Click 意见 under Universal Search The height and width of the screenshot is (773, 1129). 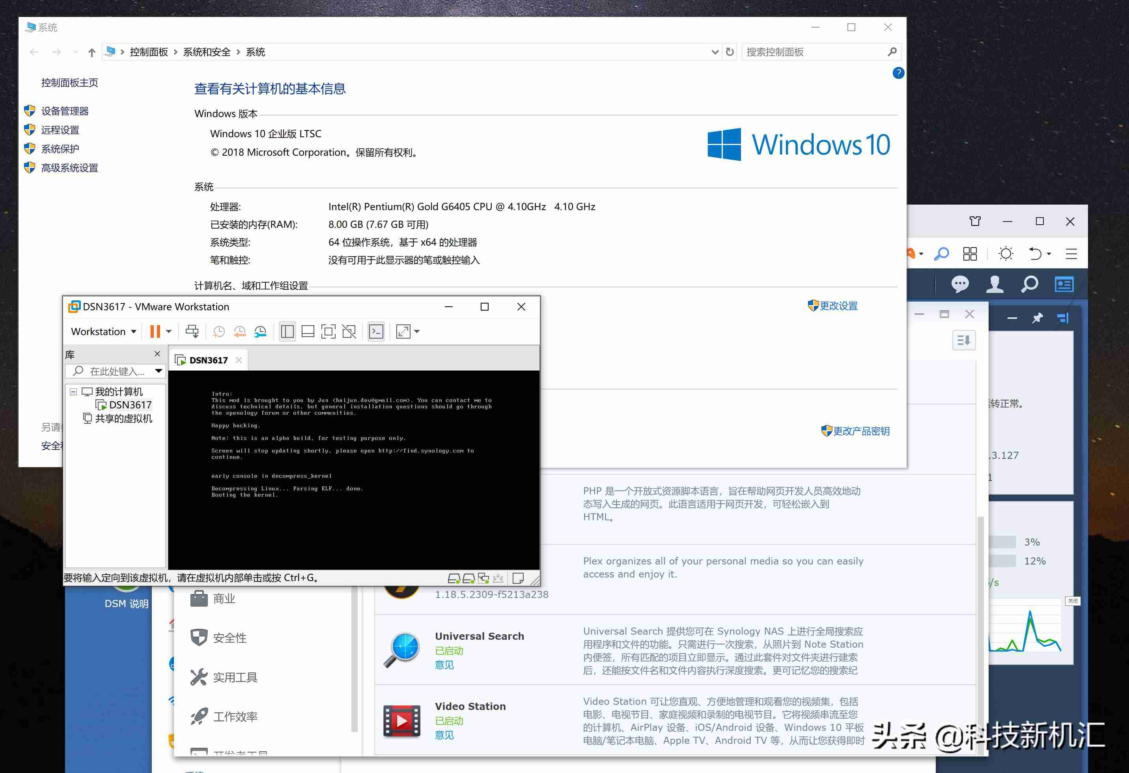pos(444,665)
